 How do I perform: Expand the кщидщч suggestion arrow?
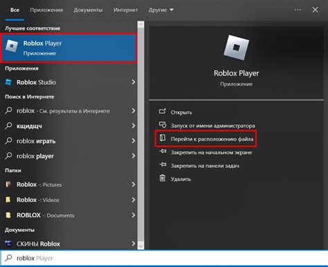pos(134,126)
